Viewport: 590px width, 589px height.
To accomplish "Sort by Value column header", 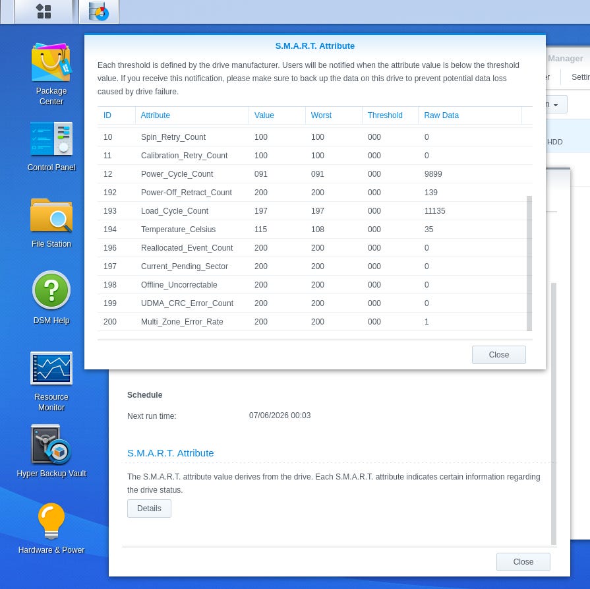I will 277,115.
